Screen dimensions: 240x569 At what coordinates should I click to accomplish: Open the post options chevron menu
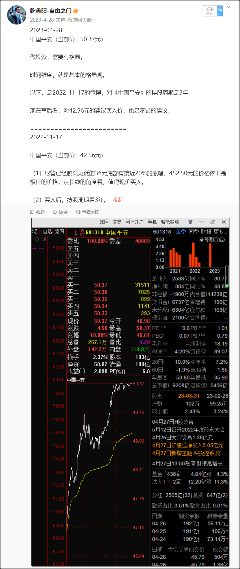(x=229, y=7)
